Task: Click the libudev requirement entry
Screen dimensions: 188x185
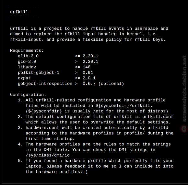Action: pyautogui.click(x=54, y=67)
